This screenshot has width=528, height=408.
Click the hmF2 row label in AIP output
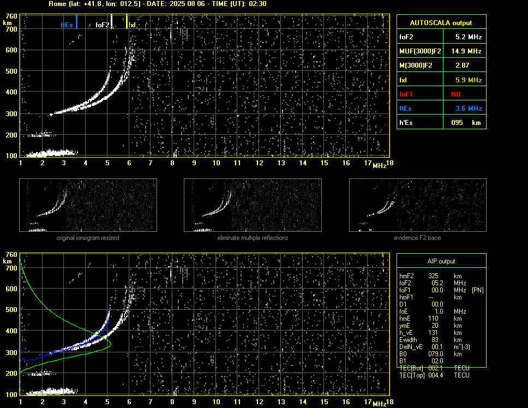pyautogui.click(x=406, y=276)
